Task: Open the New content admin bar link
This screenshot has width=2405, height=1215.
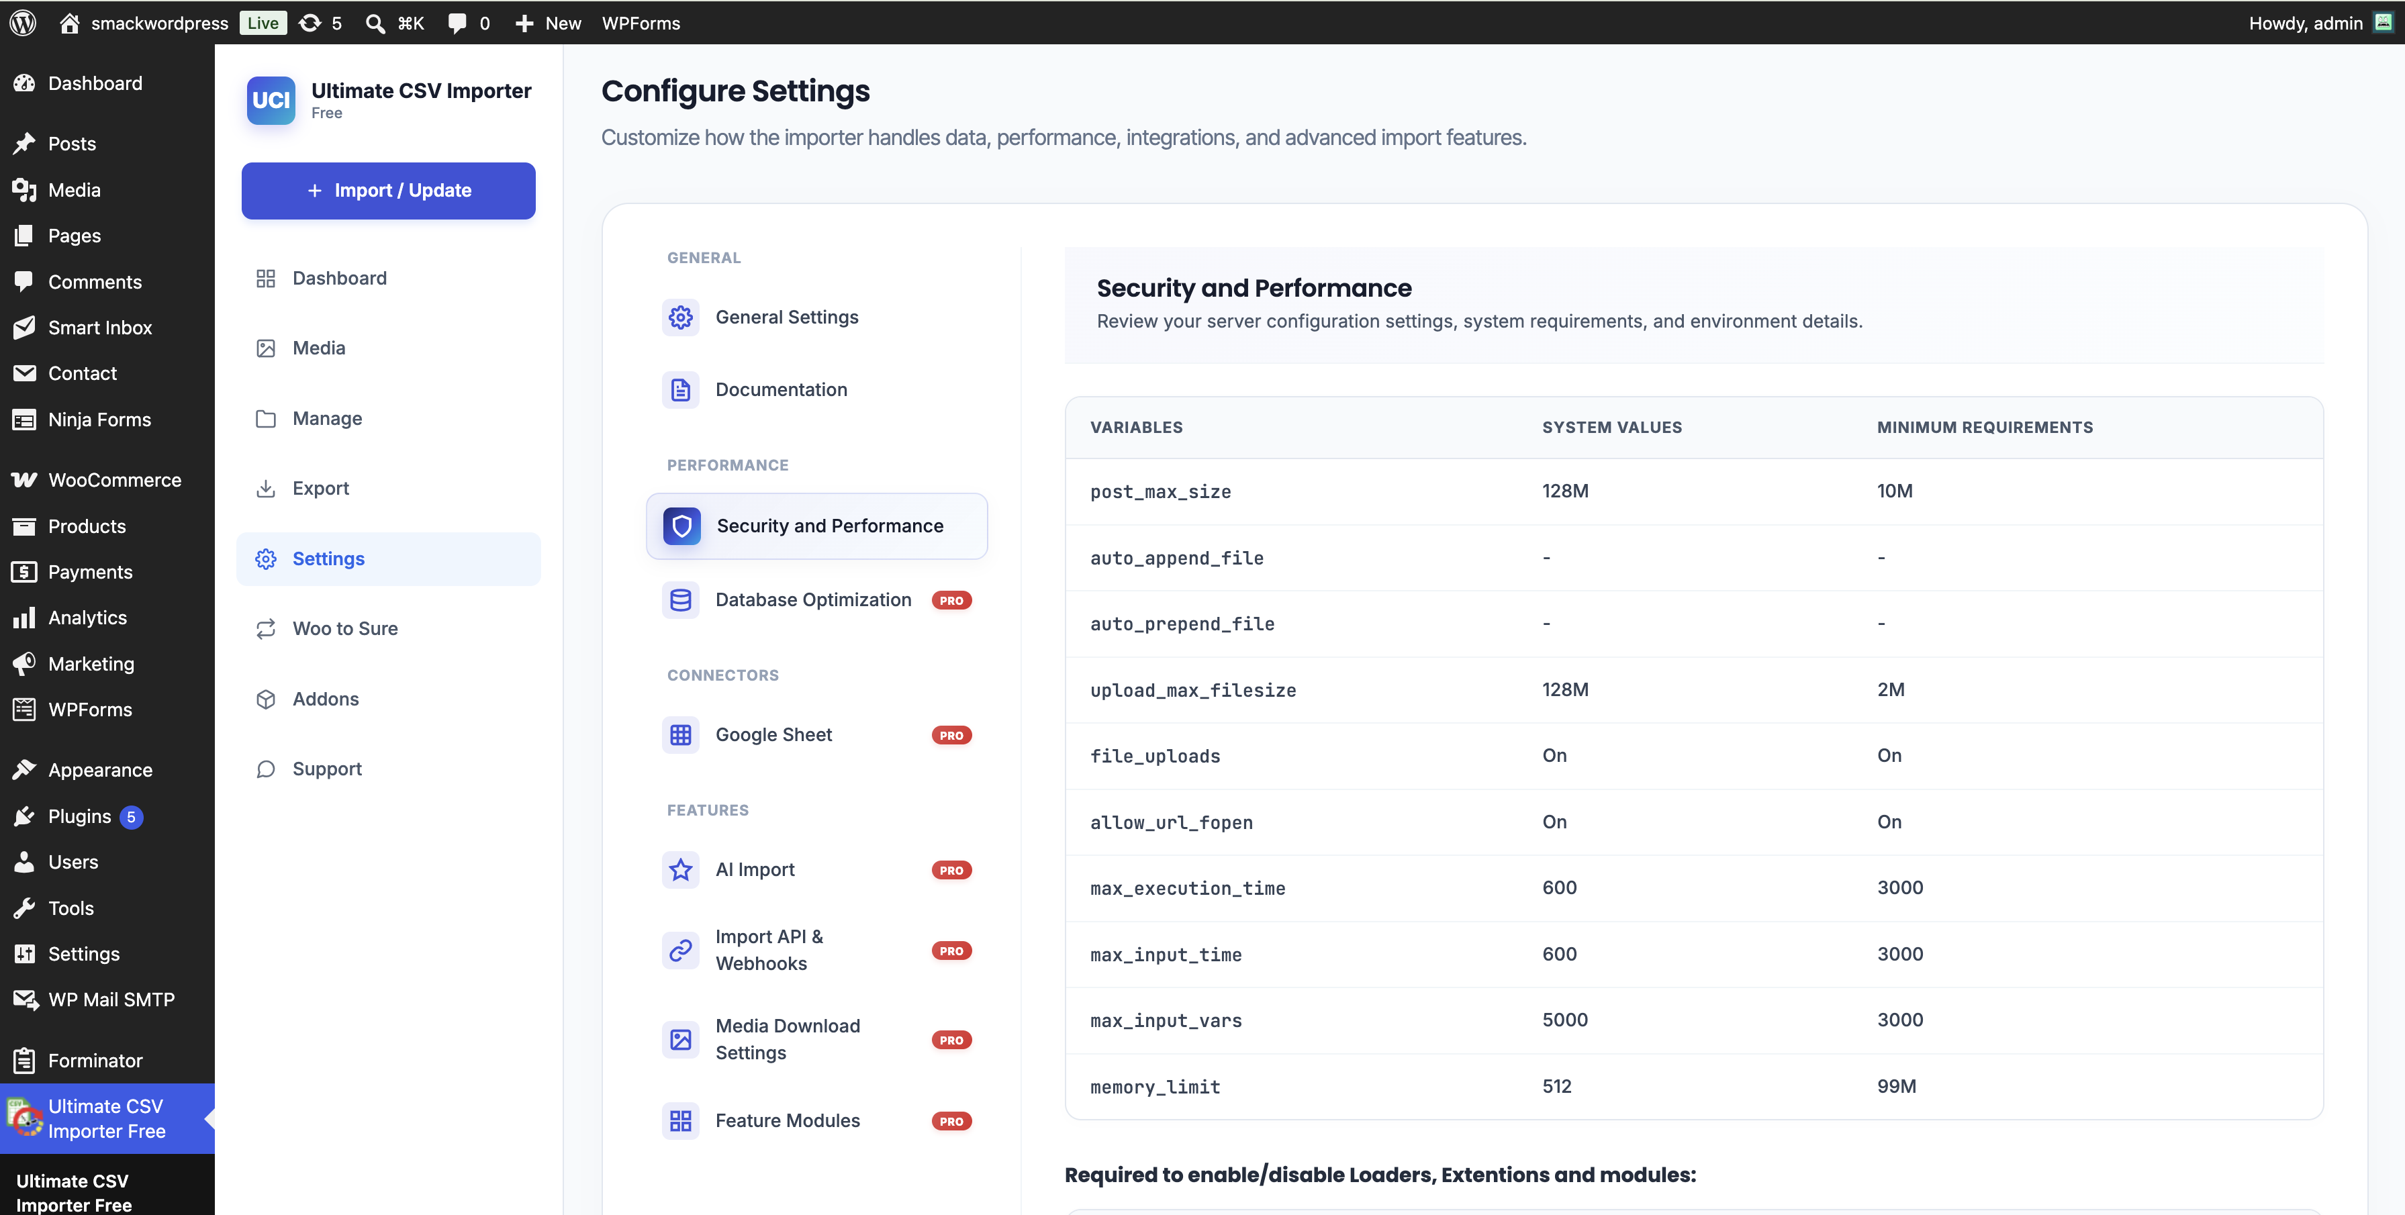Action: pos(548,22)
